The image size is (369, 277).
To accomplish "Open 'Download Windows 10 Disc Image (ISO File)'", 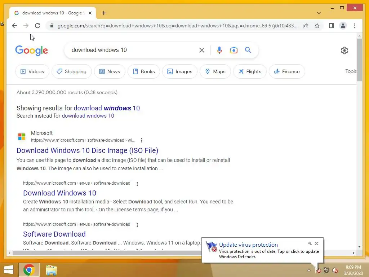I will tap(87, 150).
